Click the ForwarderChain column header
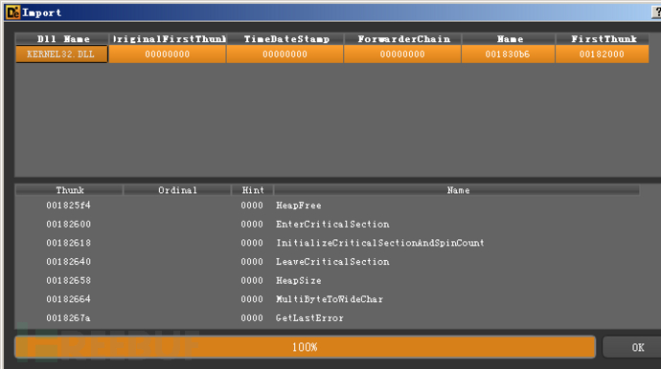Screen dimensions: 661x369 point(402,39)
